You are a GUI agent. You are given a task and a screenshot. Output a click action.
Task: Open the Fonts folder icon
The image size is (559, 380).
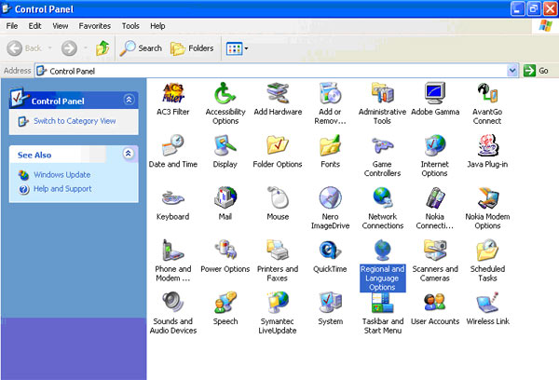click(330, 146)
